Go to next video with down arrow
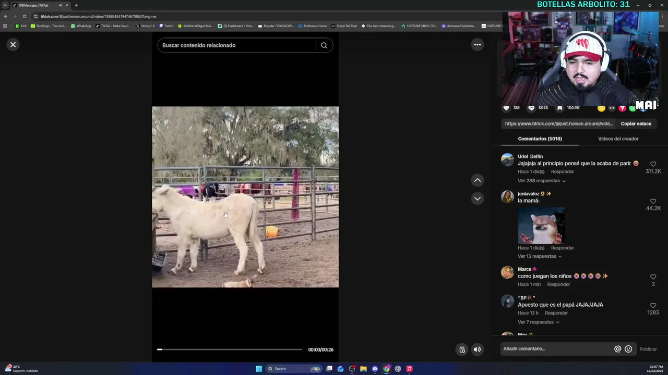The width and height of the screenshot is (668, 375). 477,198
